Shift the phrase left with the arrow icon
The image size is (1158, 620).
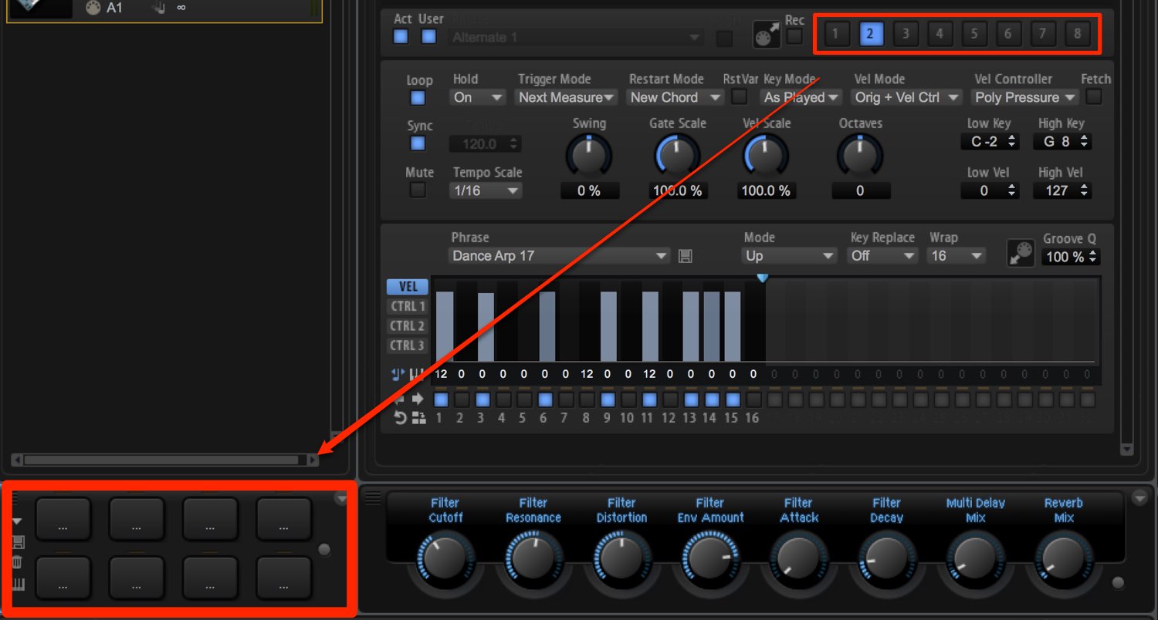(x=399, y=399)
